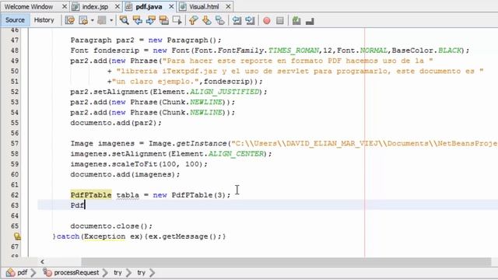Click the processRequest breadcrumb

pos(76,272)
